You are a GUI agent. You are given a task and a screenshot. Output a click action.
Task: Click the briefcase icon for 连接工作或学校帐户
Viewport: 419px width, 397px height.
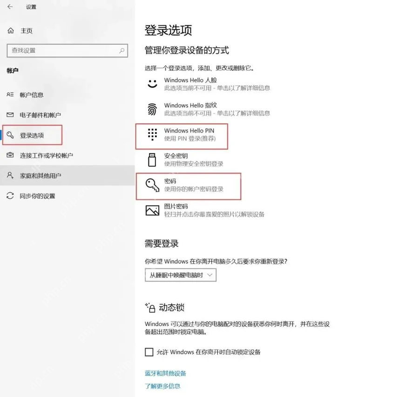point(10,155)
